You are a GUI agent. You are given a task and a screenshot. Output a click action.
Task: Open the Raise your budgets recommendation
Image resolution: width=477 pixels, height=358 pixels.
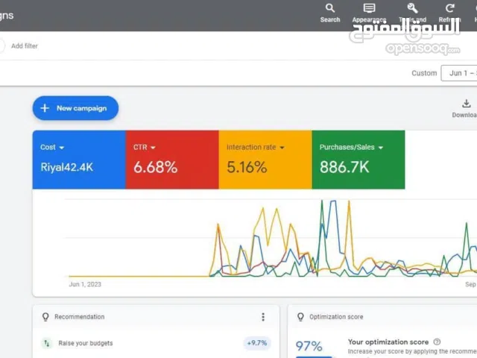[86, 343]
